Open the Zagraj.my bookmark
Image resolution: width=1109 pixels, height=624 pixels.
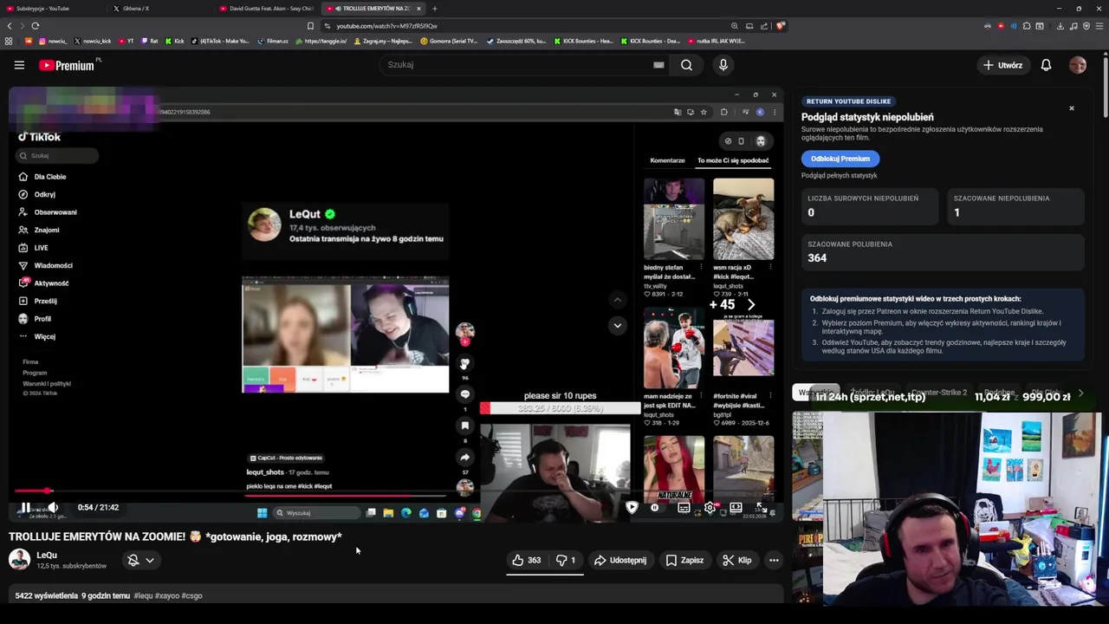point(383,41)
